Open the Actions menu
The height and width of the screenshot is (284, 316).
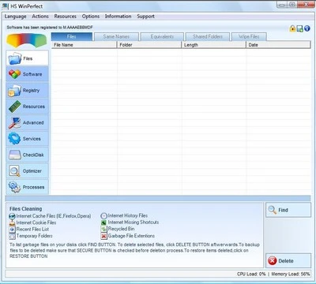point(40,17)
